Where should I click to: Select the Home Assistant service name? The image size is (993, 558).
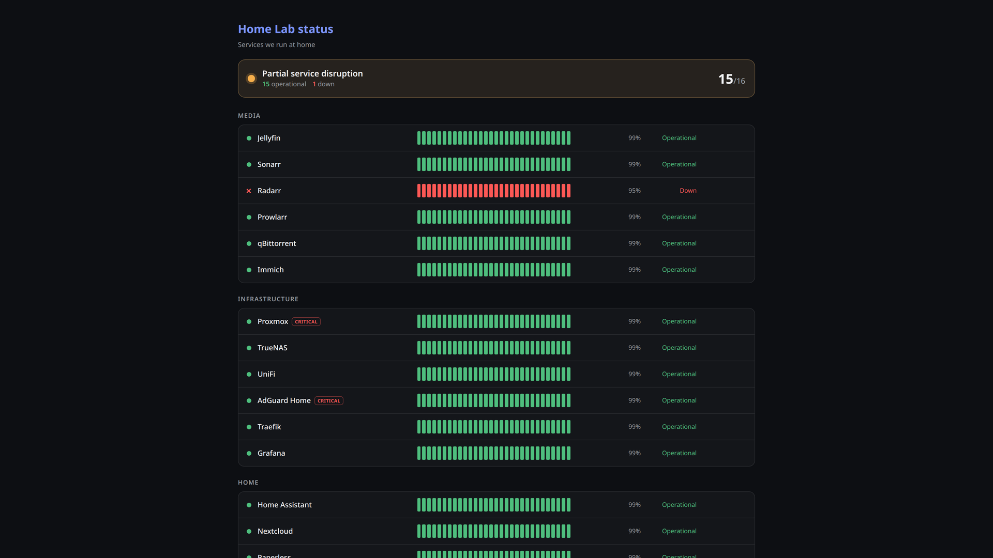(x=284, y=505)
